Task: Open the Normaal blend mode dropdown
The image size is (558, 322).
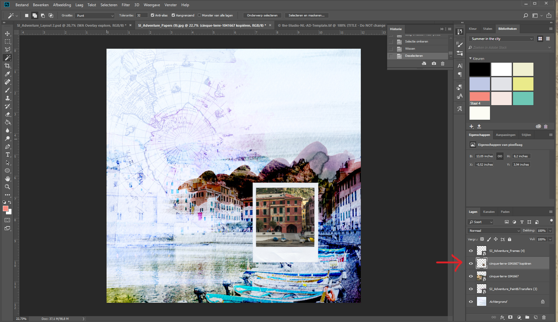Action: 494,230
